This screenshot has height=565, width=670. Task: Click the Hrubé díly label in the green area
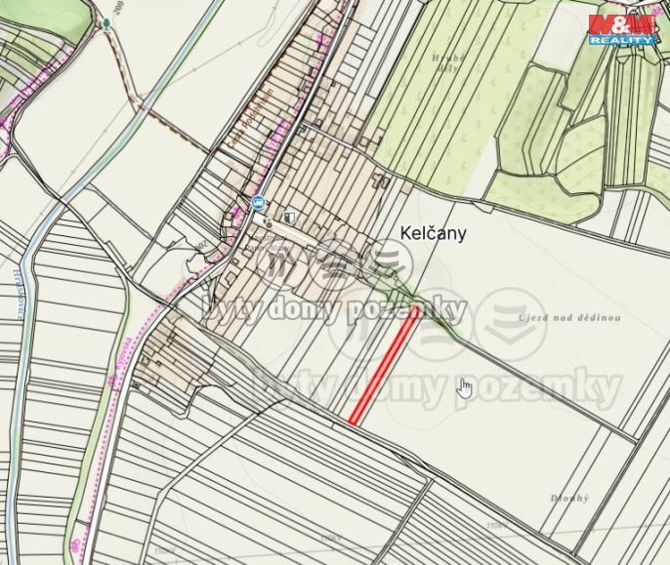point(447,63)
